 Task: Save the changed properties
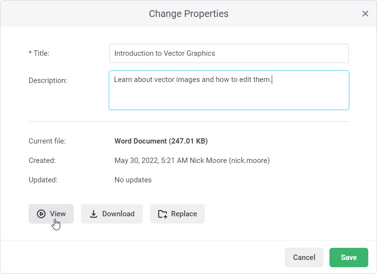click(348, 258)
